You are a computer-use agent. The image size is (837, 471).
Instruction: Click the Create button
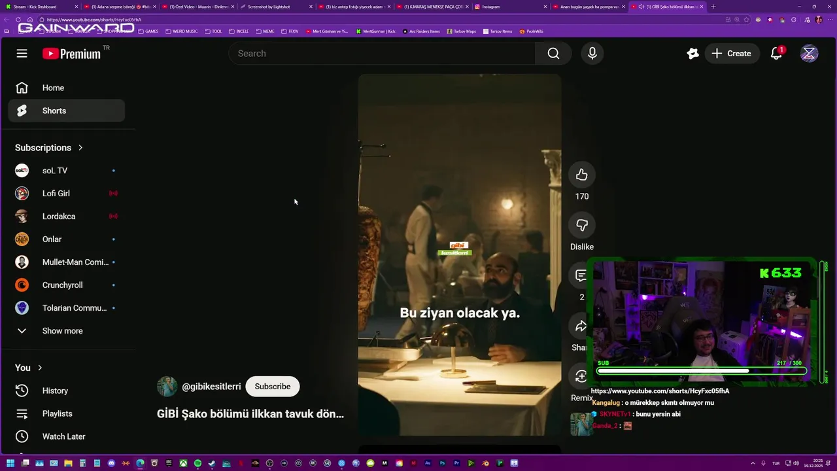732,54
